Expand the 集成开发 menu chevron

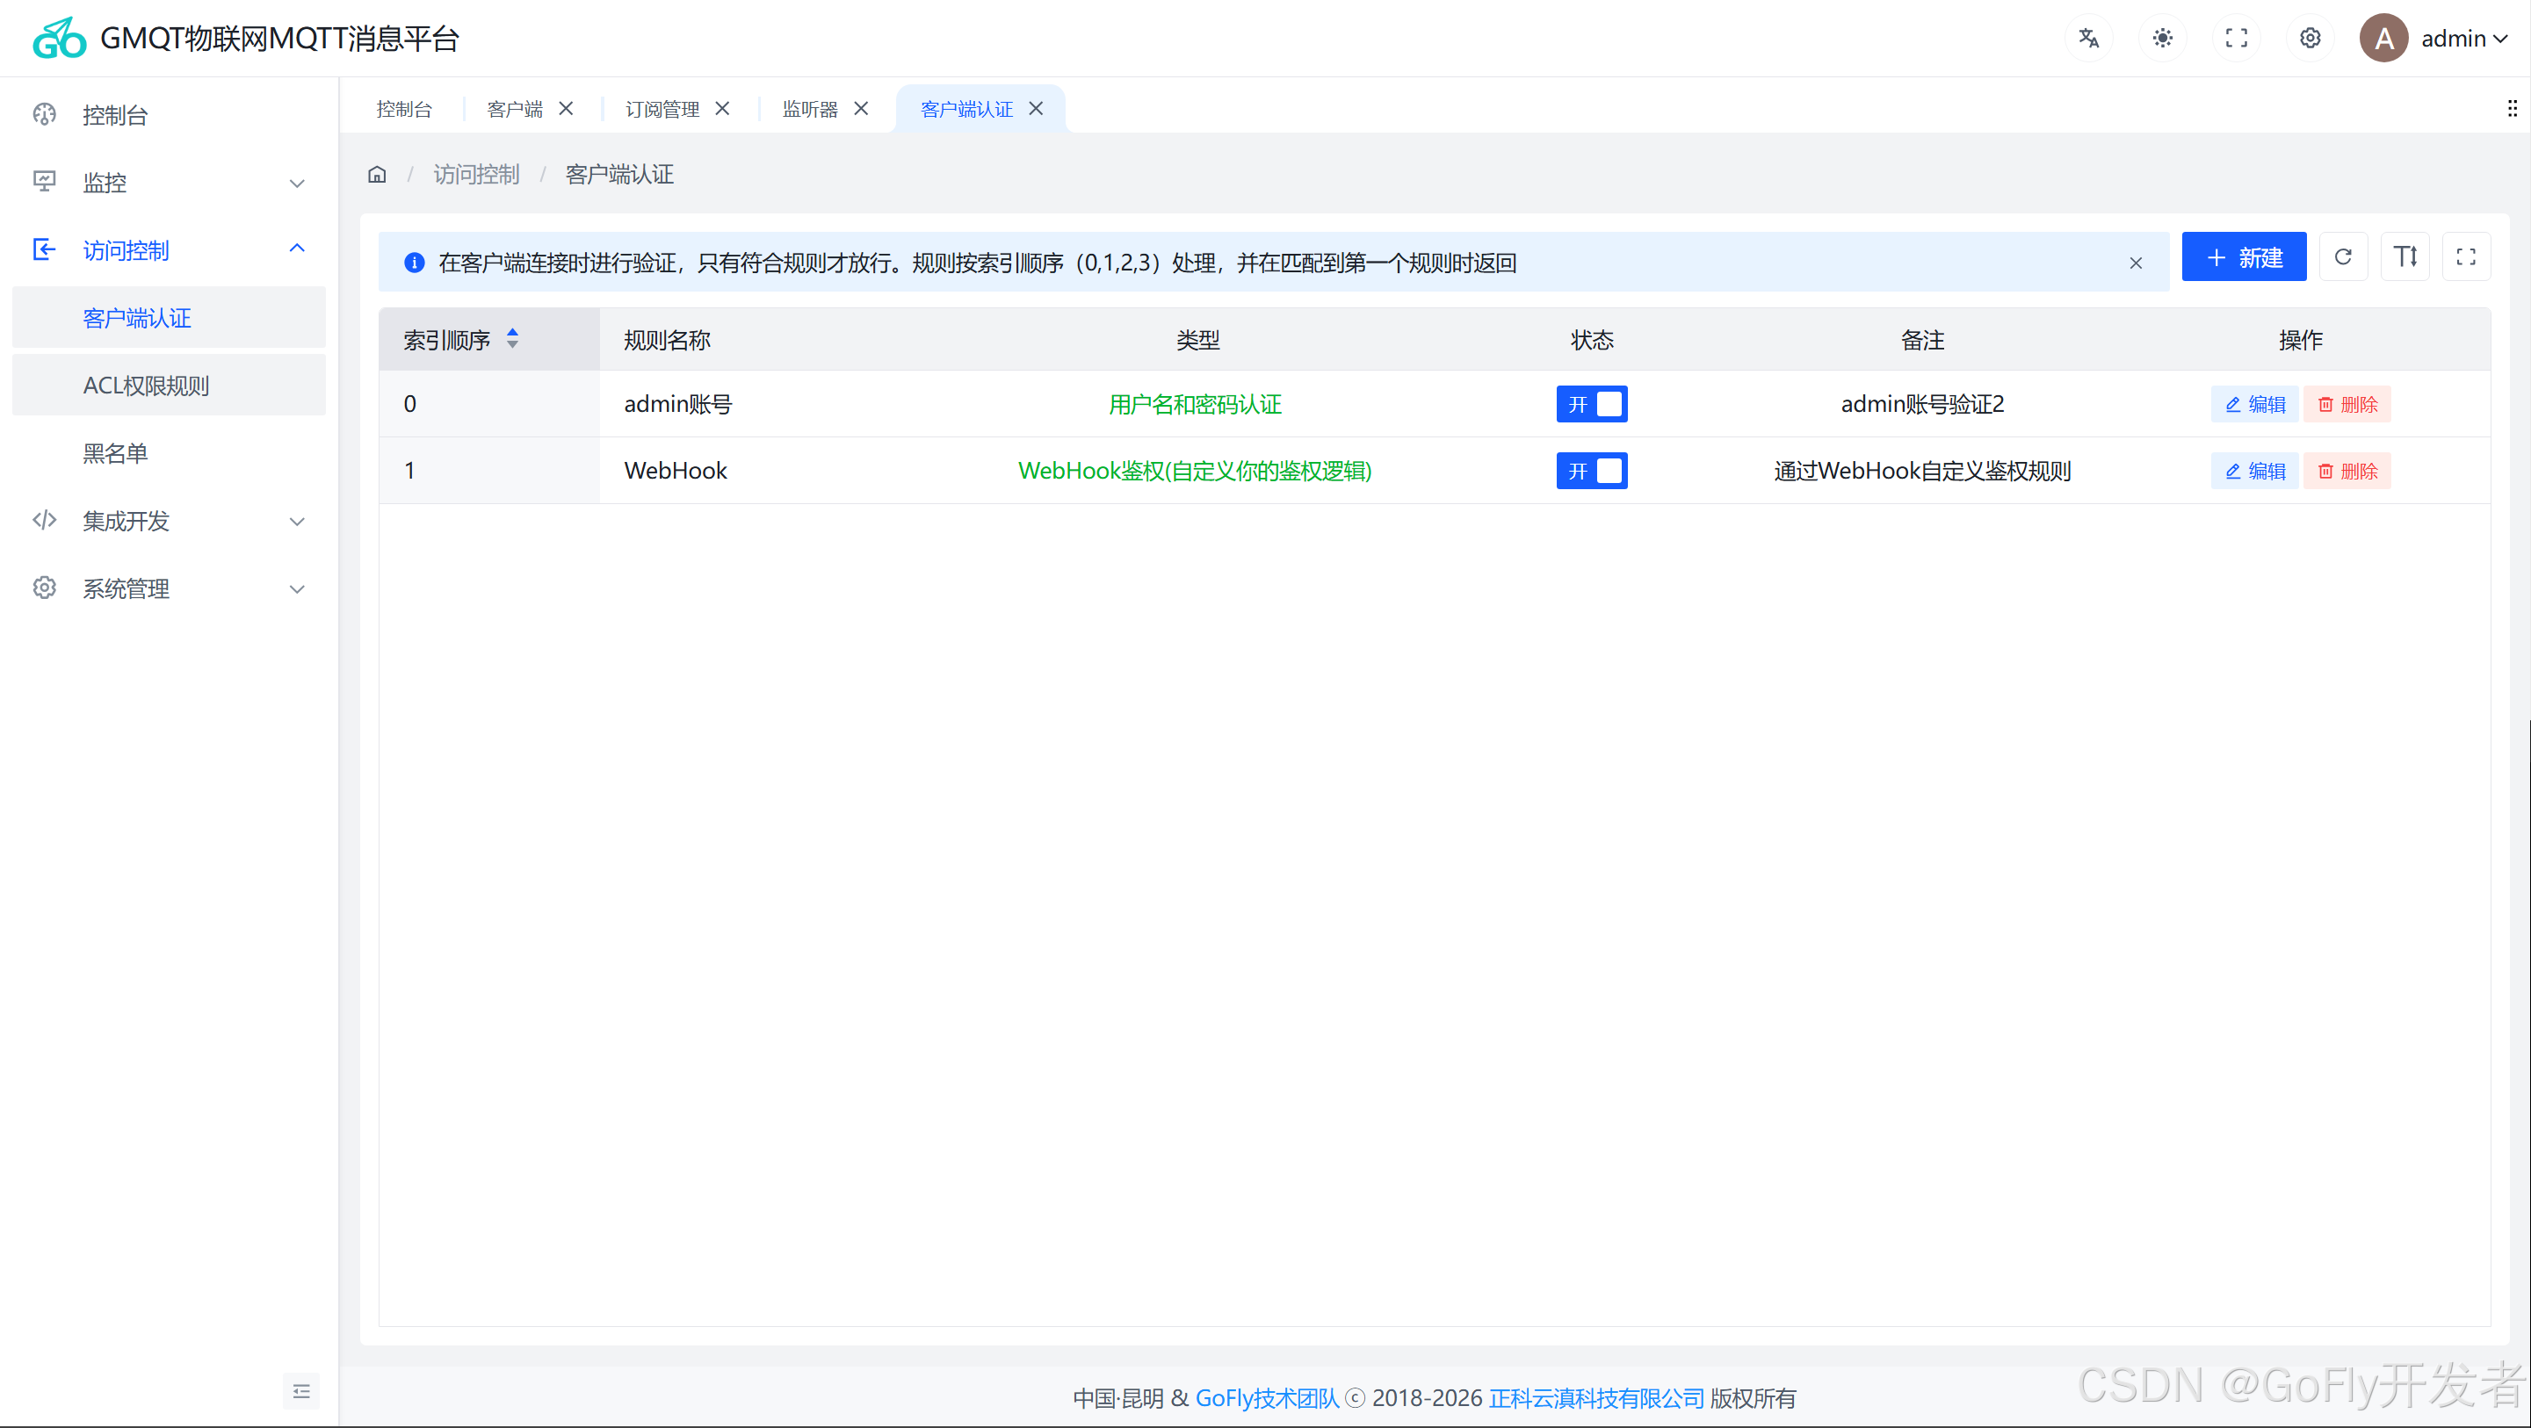(x=297, y=522)
